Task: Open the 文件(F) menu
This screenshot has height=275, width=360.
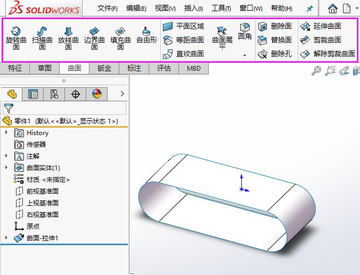Action: pyautogui.click(x=108, y=9)
